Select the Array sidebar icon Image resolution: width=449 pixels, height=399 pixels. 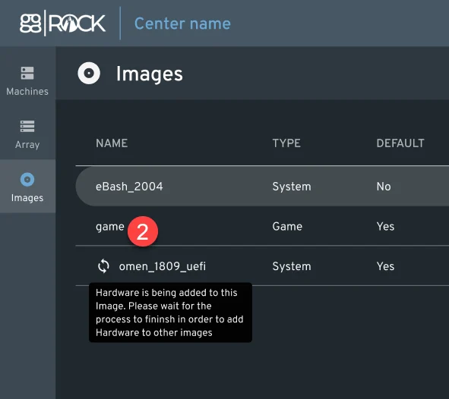pos(27,126)
